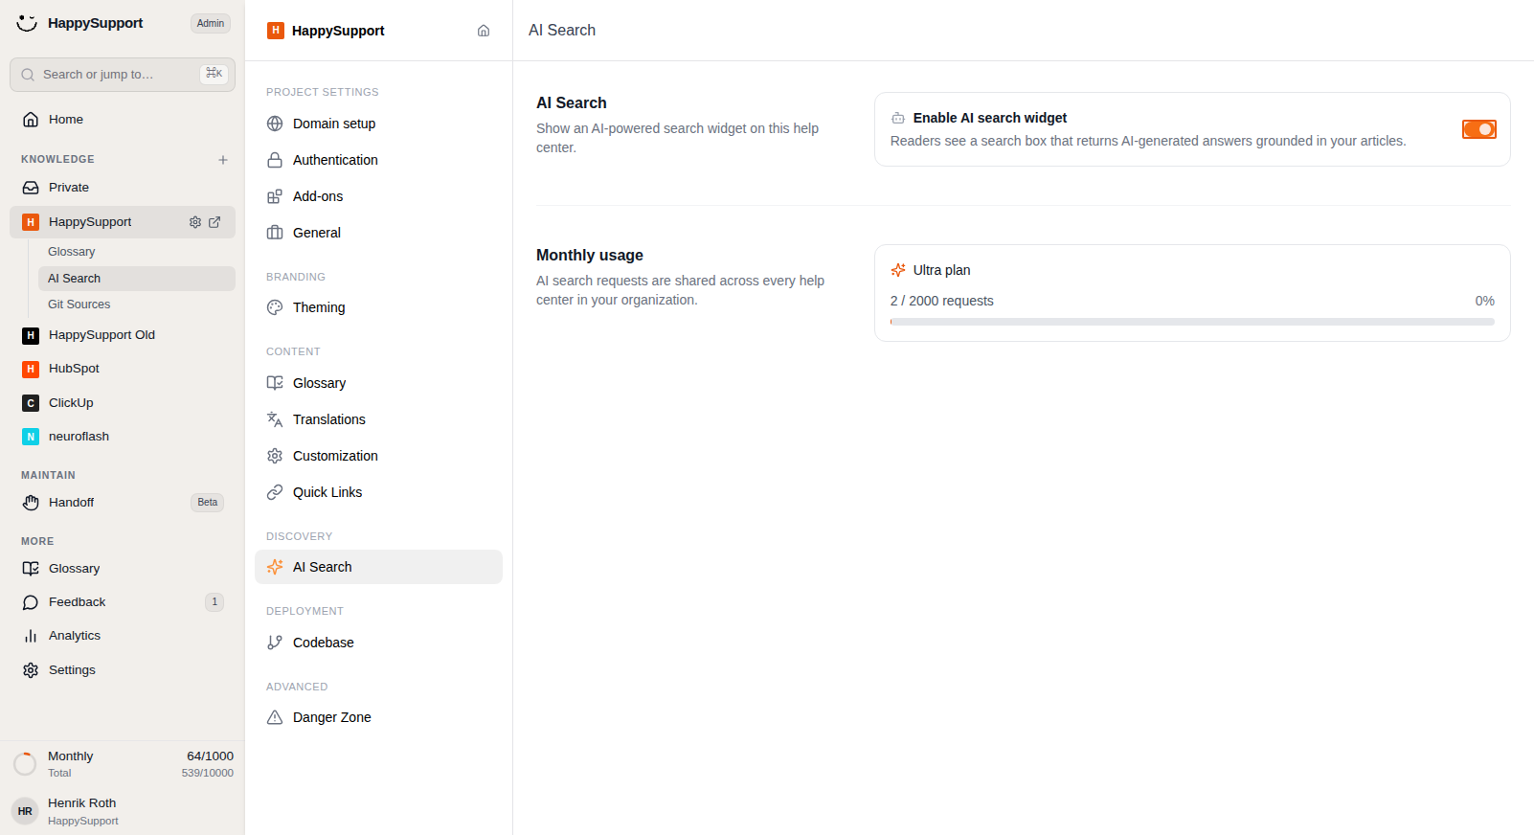Click the Admin role badge
Viewport: 1534px width, 835px height.
click(211, 23)
